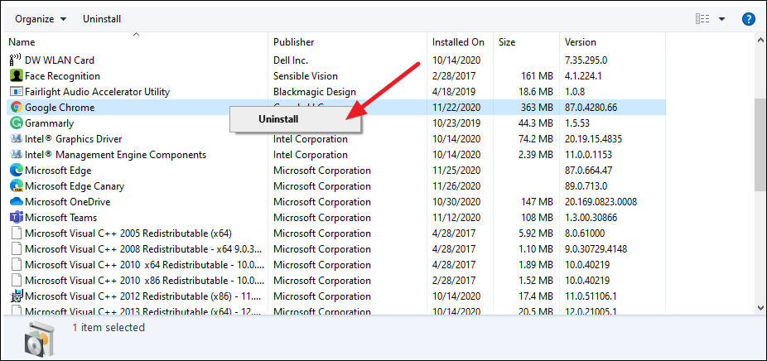The height and width of the screenshot is (361, 767).
Task: Click the Microsoft Teams icon
Action: click(x=16, y=217)
